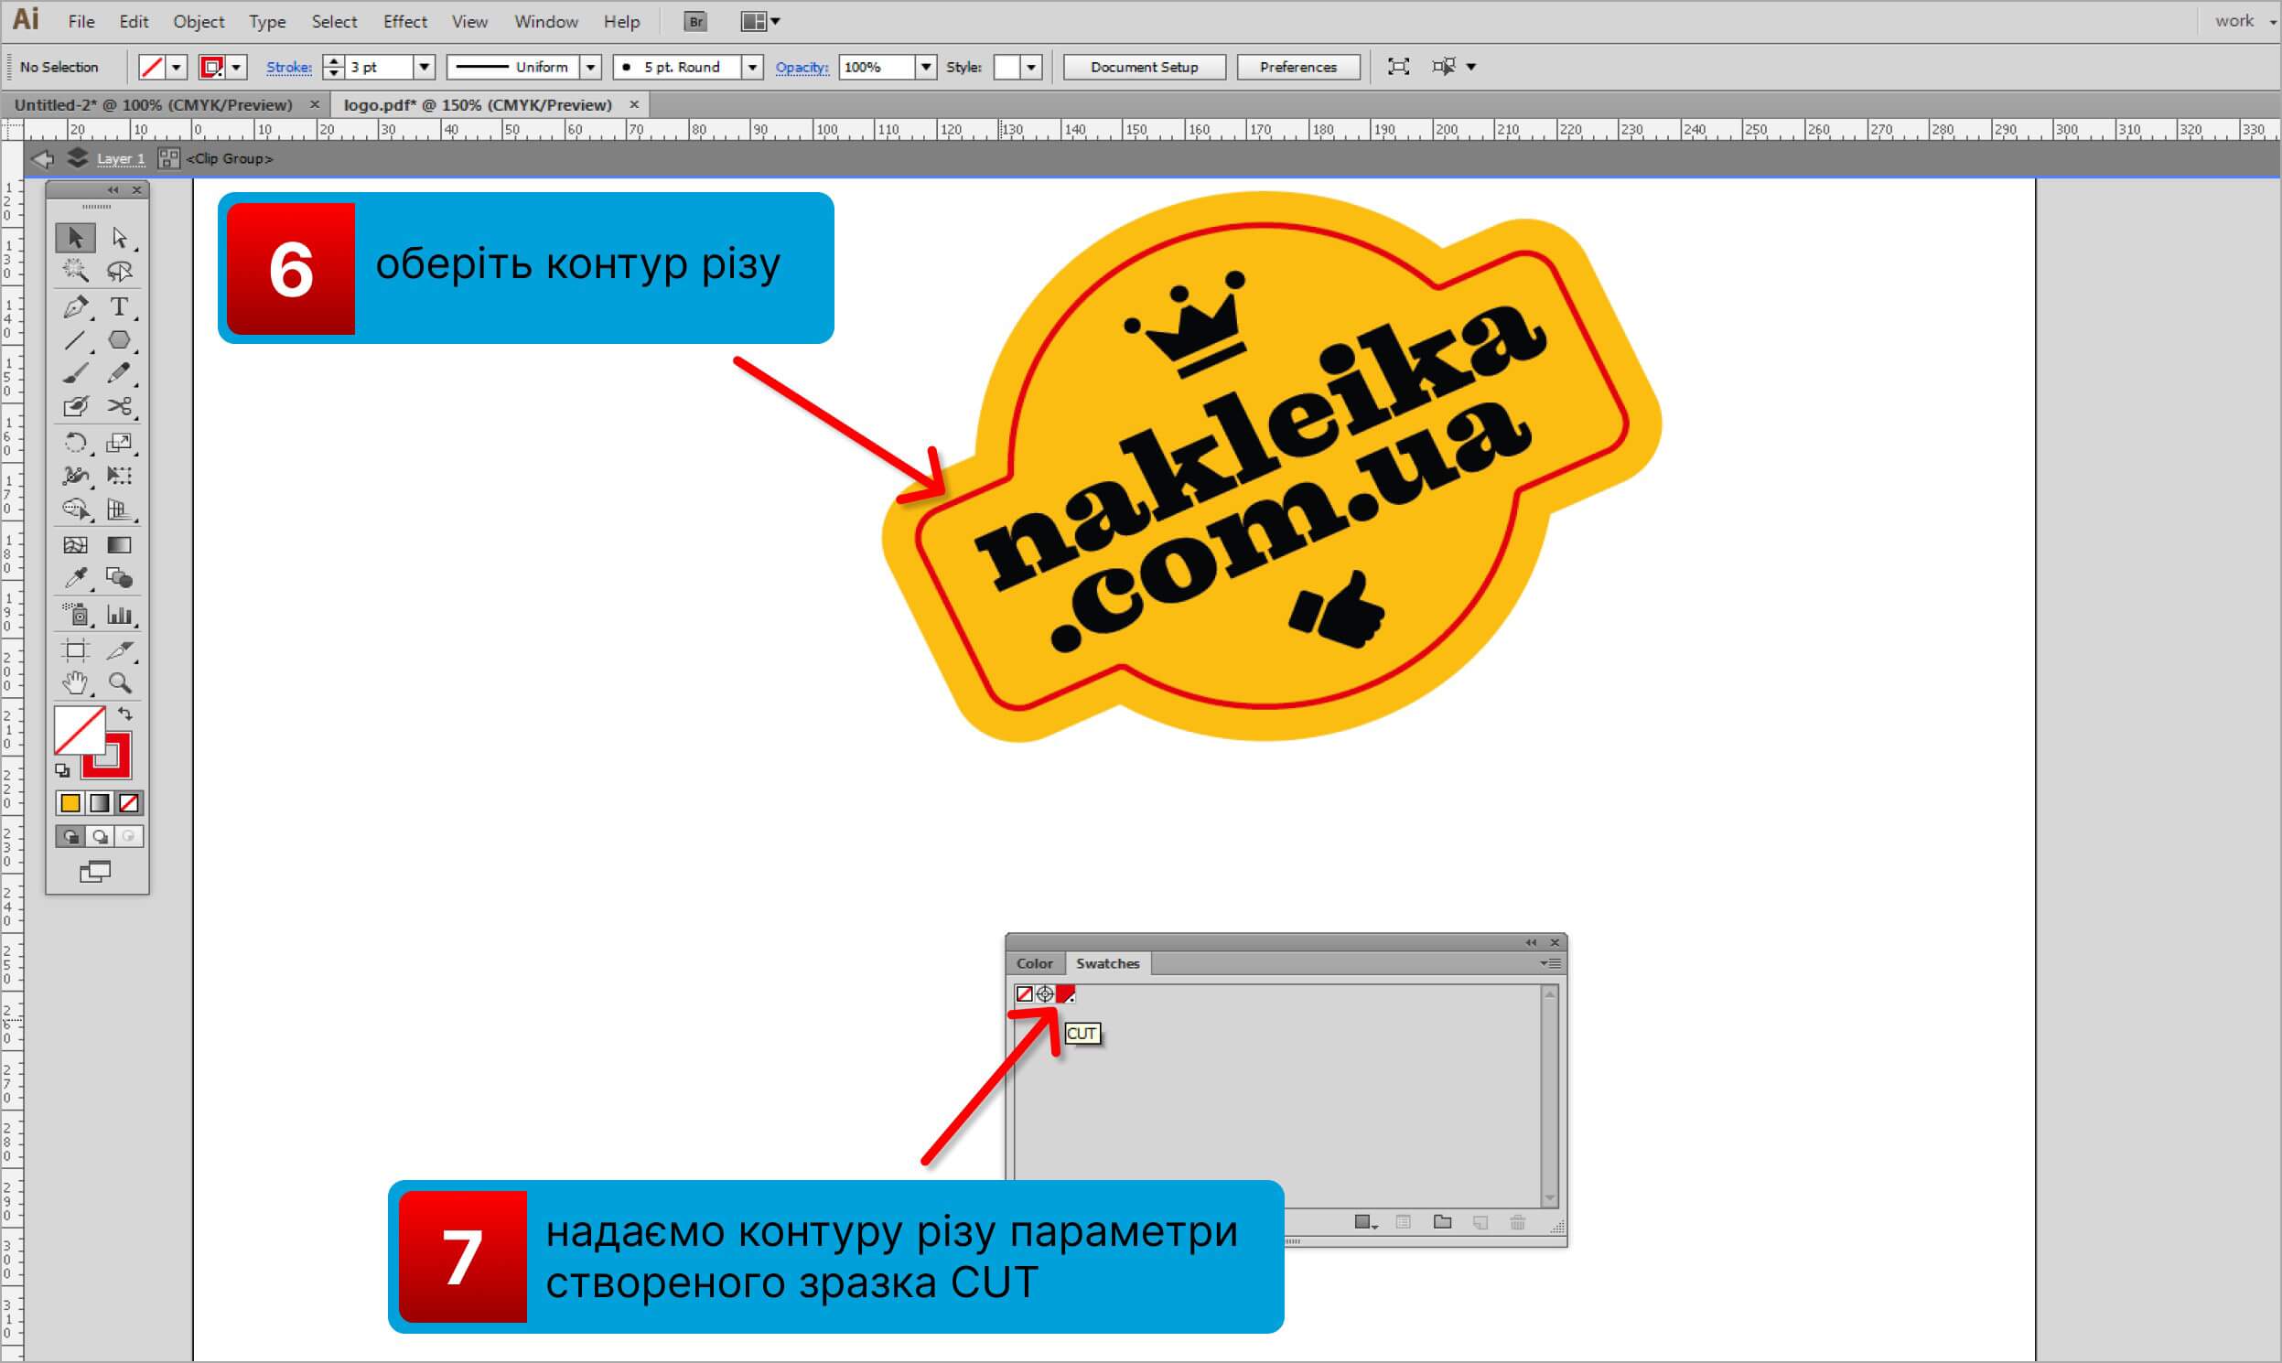The width and height of the screenshot is (2282, 1363).
Task: Open the File menu
Action: (81, 21)
